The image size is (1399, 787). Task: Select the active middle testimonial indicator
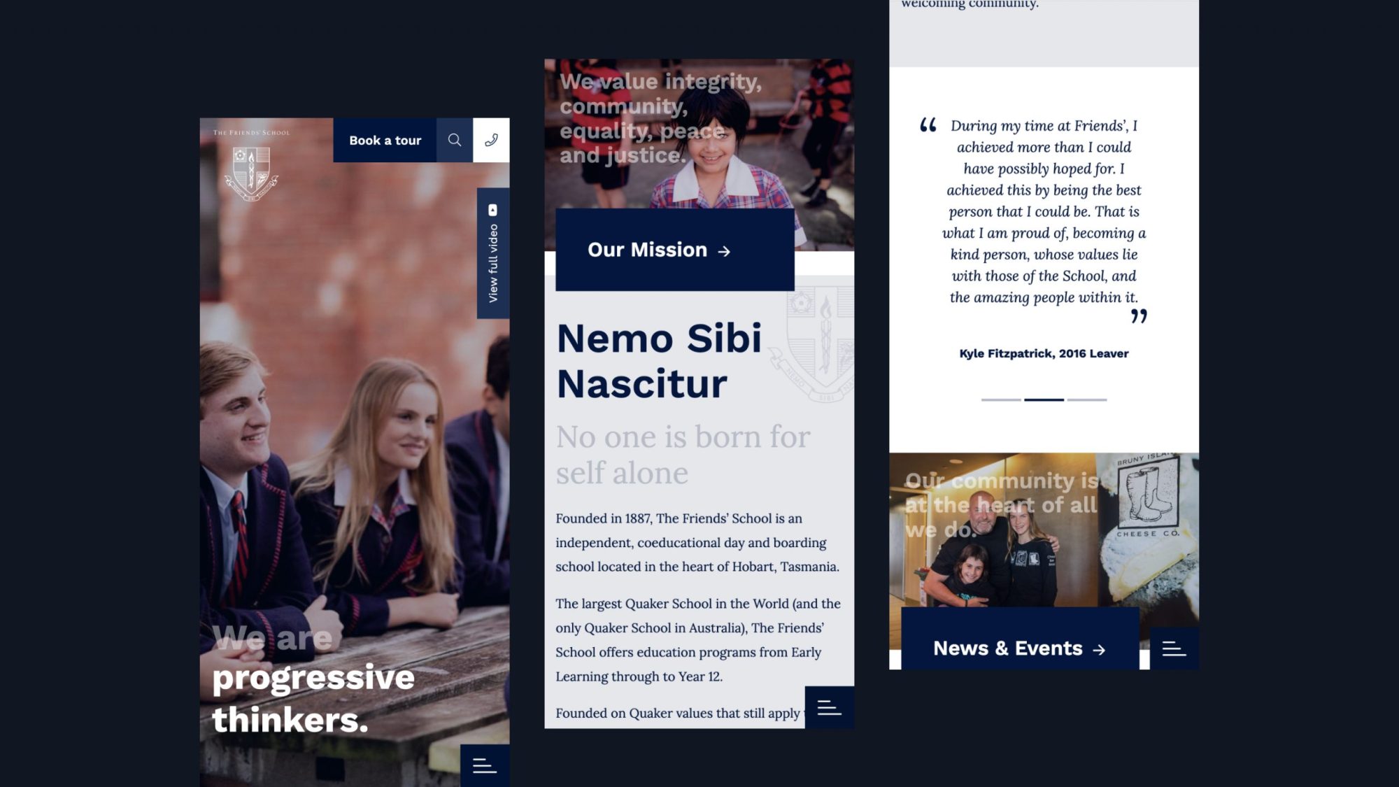(x=1044, y=399)
